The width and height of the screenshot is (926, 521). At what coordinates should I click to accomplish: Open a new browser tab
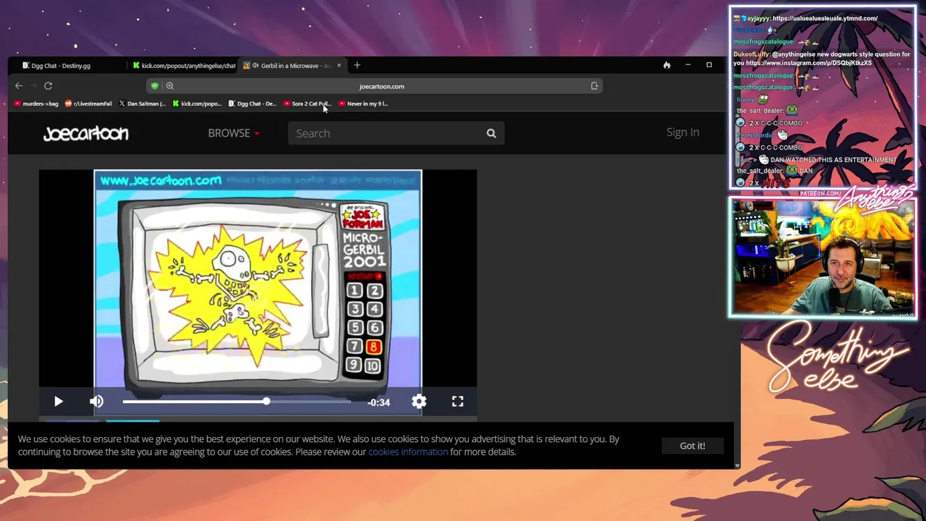pos(357,65)
